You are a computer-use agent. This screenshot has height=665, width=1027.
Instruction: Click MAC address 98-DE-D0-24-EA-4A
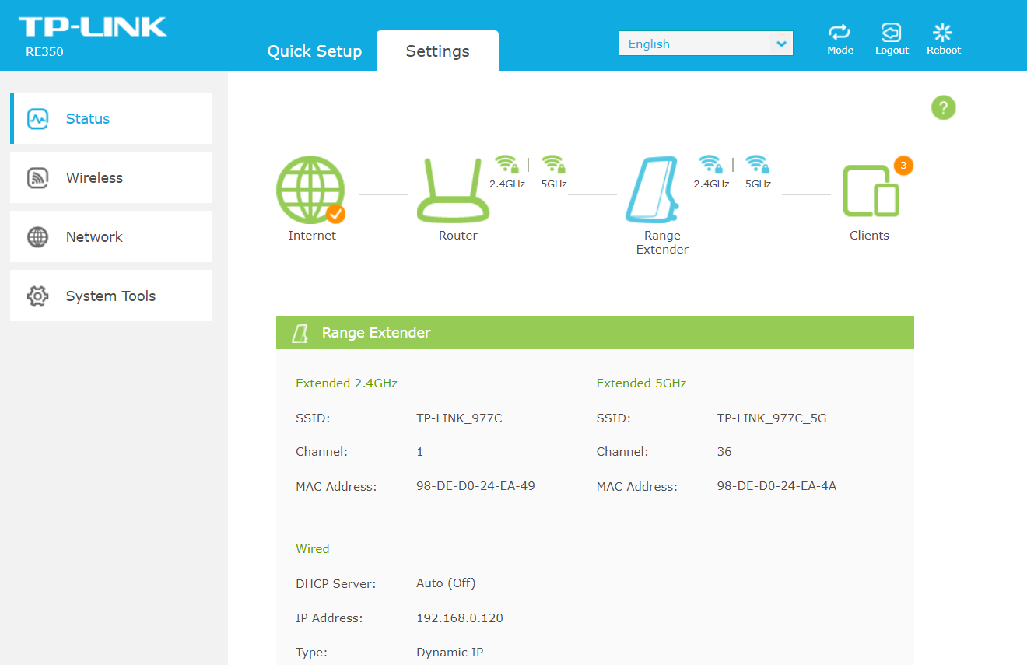[x=776, y=485]
